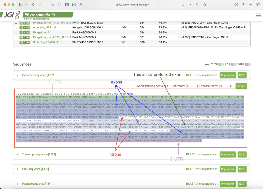263x189 pixels.
Task: Tick the checkbox for P.virgatum v5.1
Action: (x=16, y=32)
